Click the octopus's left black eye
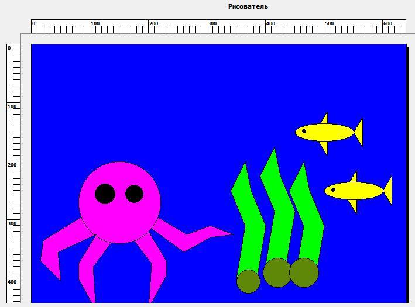Viewport: 415px width, 307px height. coord(105,194)
